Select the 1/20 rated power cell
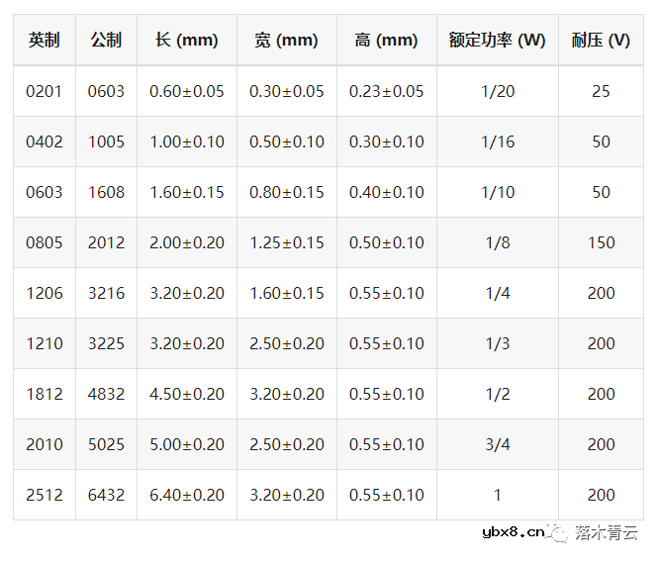The height and width of the screenshot is (562, 659). pyautogui.click(x=497, y=91)
